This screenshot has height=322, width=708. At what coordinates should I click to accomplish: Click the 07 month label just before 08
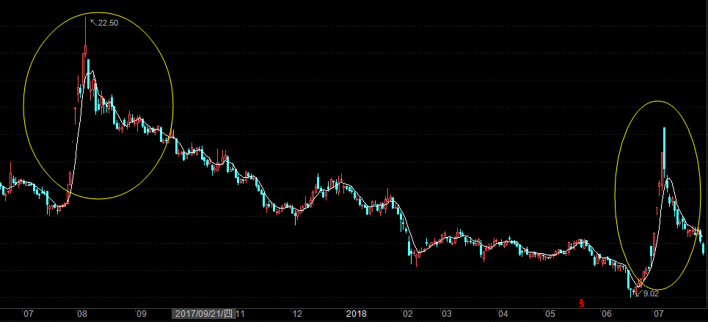(28, 314)
